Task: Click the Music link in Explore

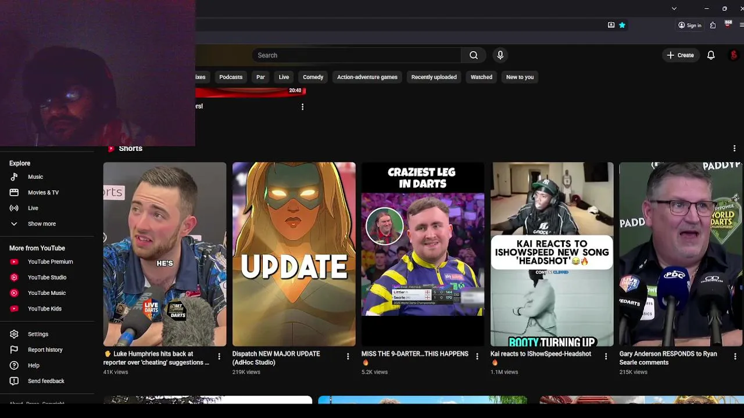Action: 35,177
